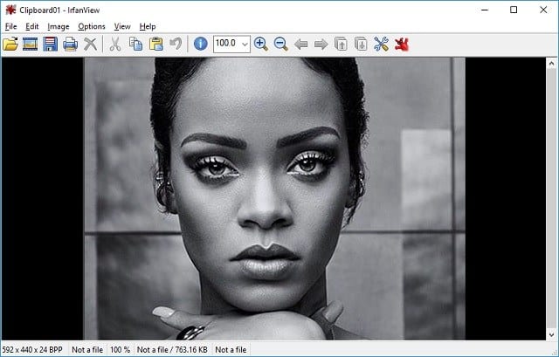Image resolution: width=559 pixels, height=357 pixels.
Task: Show image information with the blue info icon
Action: (x=201, y=44)
